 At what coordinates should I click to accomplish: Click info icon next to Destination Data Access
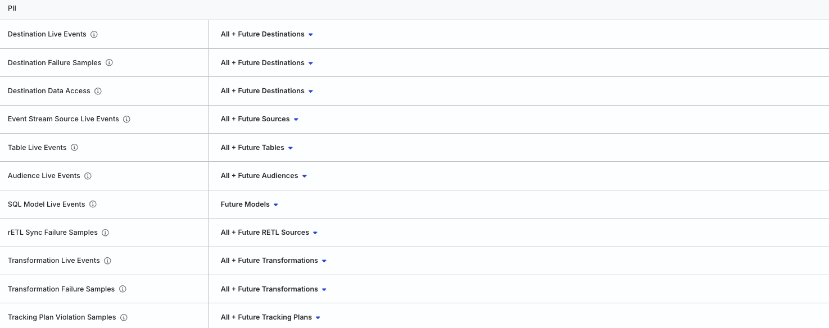[98, 91]
